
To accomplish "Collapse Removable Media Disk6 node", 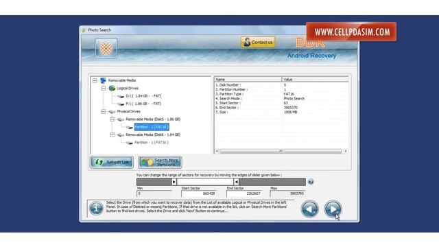I will pos(112,134).
